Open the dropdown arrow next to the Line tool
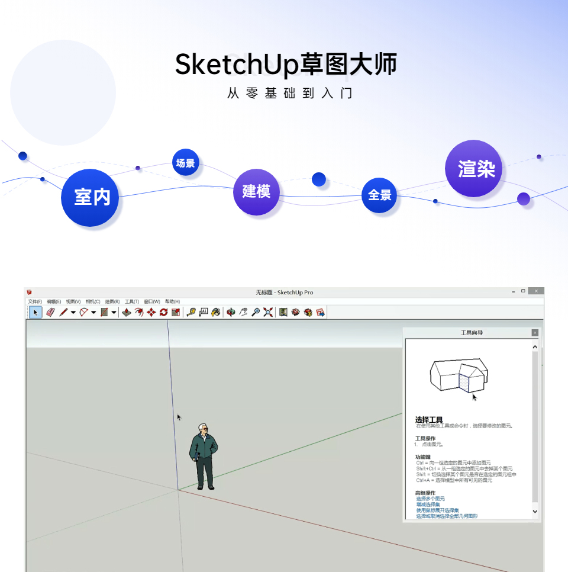This screenshot has width=568, height=572. click(x=73, y=312)
